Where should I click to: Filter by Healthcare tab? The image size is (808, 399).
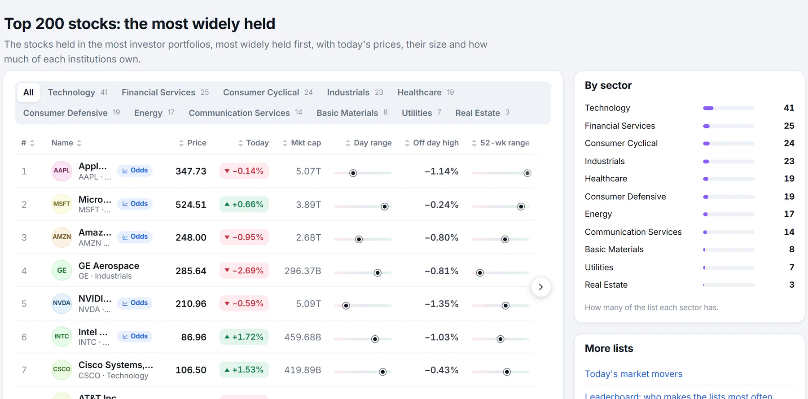coord(426,92)
